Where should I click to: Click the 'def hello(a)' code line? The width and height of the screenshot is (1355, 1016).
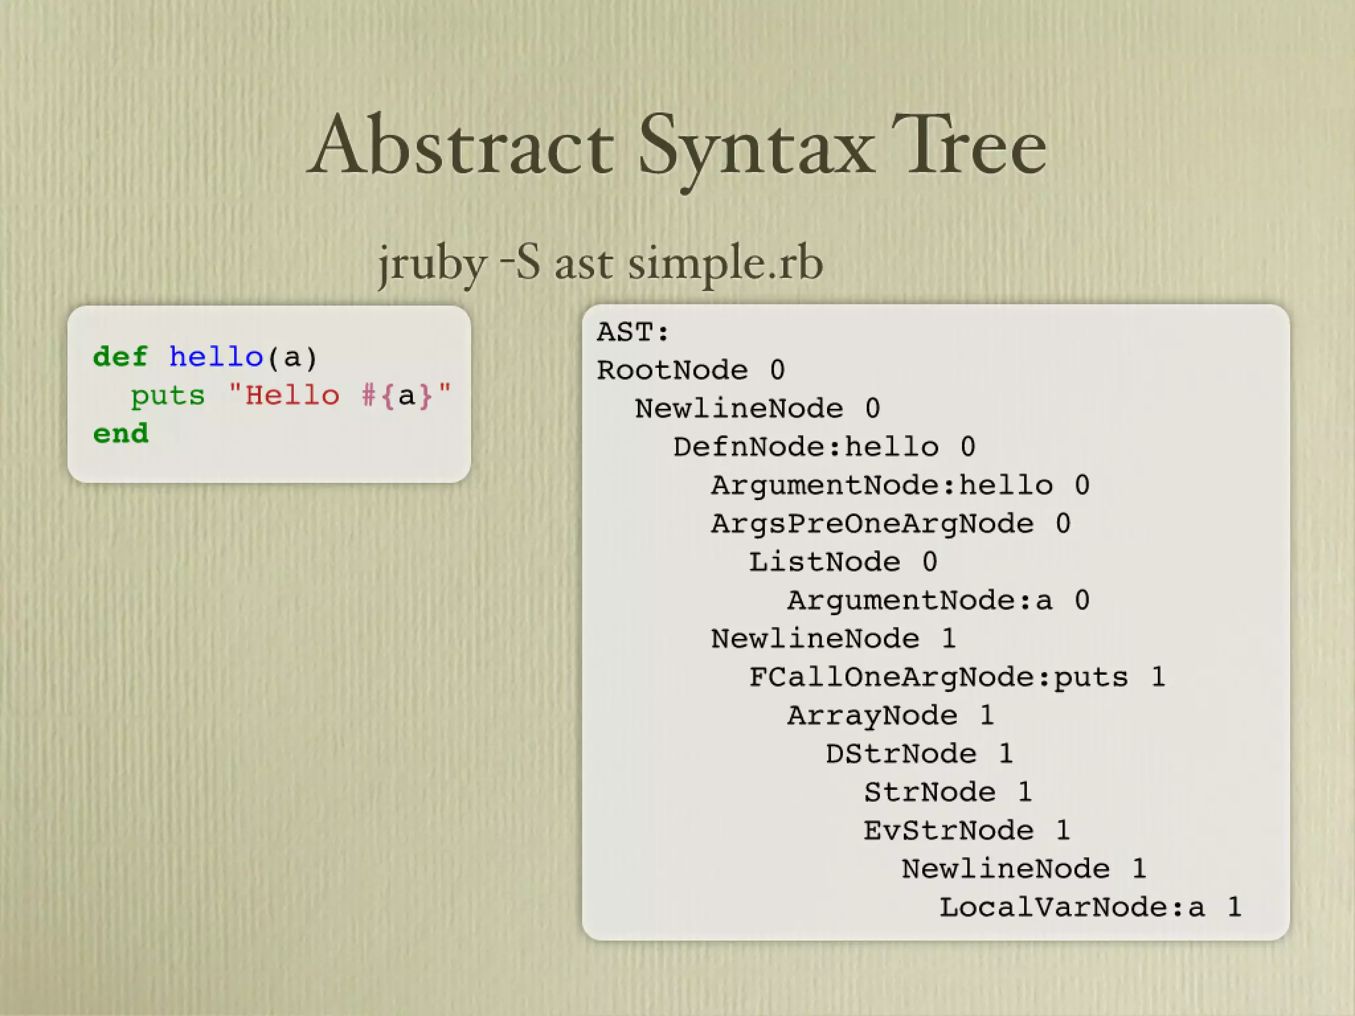[206, 357]
